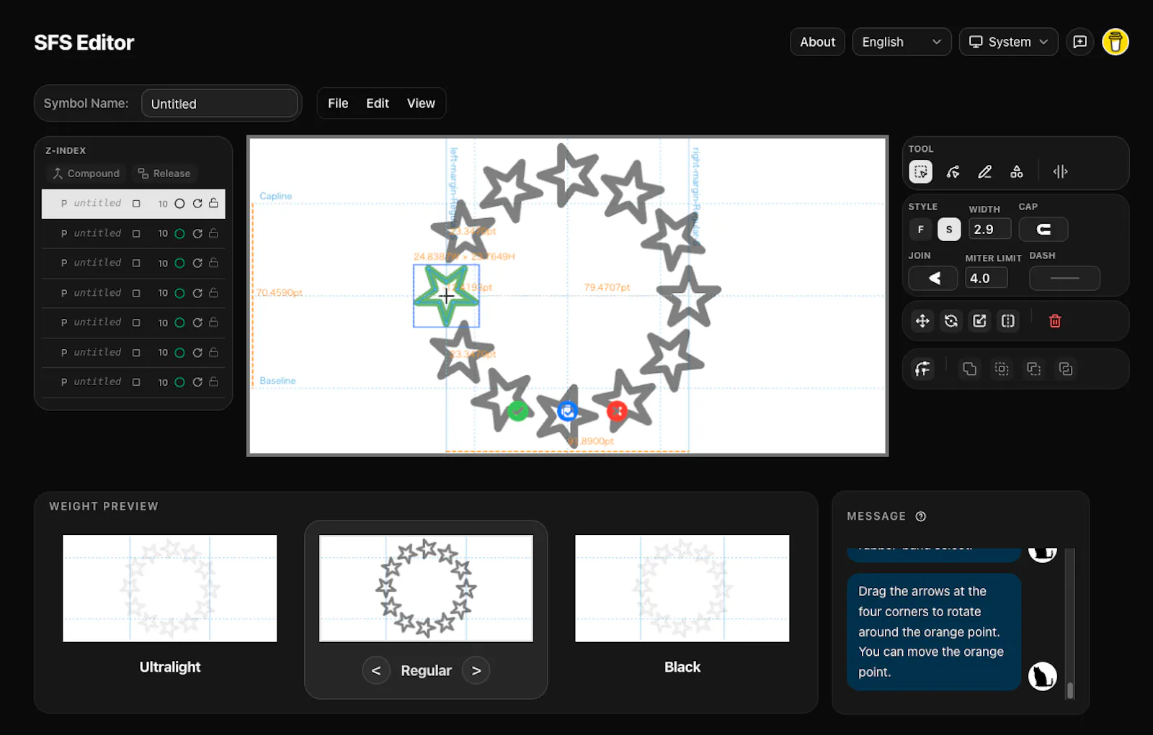Viewport: 1153px width, 735px height.
Task: Click color circle on highlighted layer row
Action: (x=179, y=204)
